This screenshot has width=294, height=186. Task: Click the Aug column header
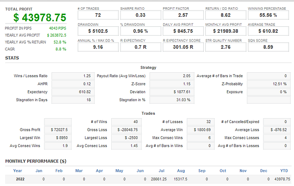point(181,171)
